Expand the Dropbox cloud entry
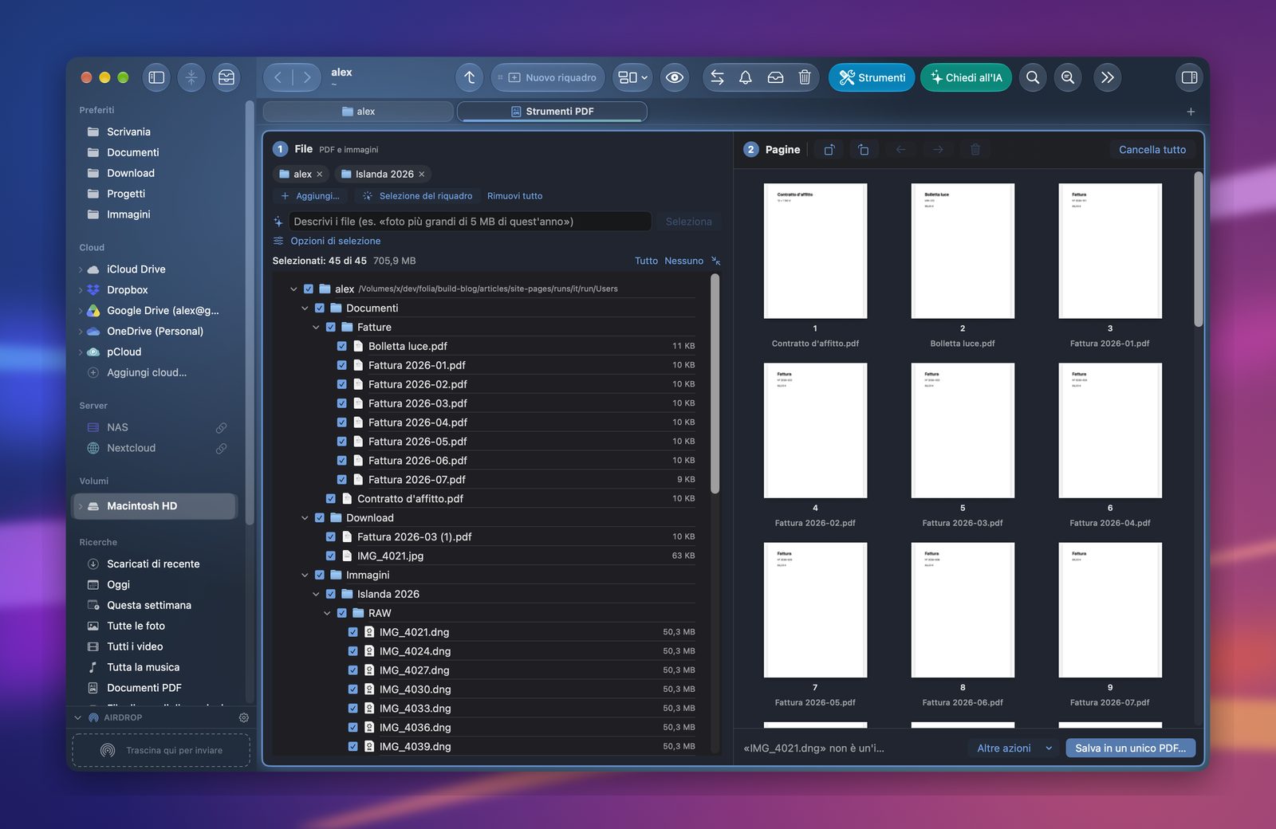Image resolution: width=1276 pixels, height=829 pixels. tap(81, 290)
